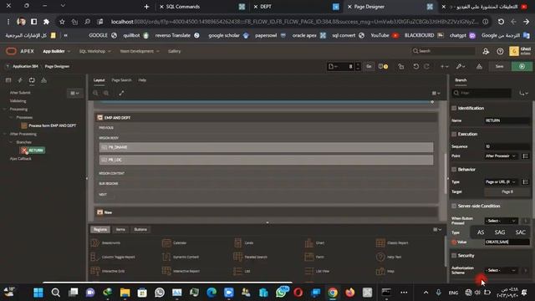Collapse the Behavior property group
Viewport: 535px width, 301px height.
pos(454,169)
